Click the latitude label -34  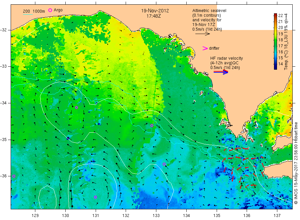(3, 103)
